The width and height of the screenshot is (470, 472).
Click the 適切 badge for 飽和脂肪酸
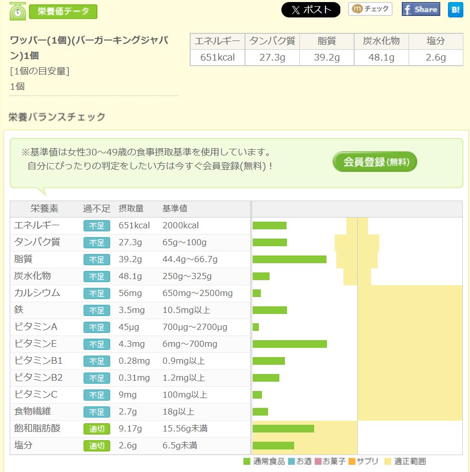[97, 429]
